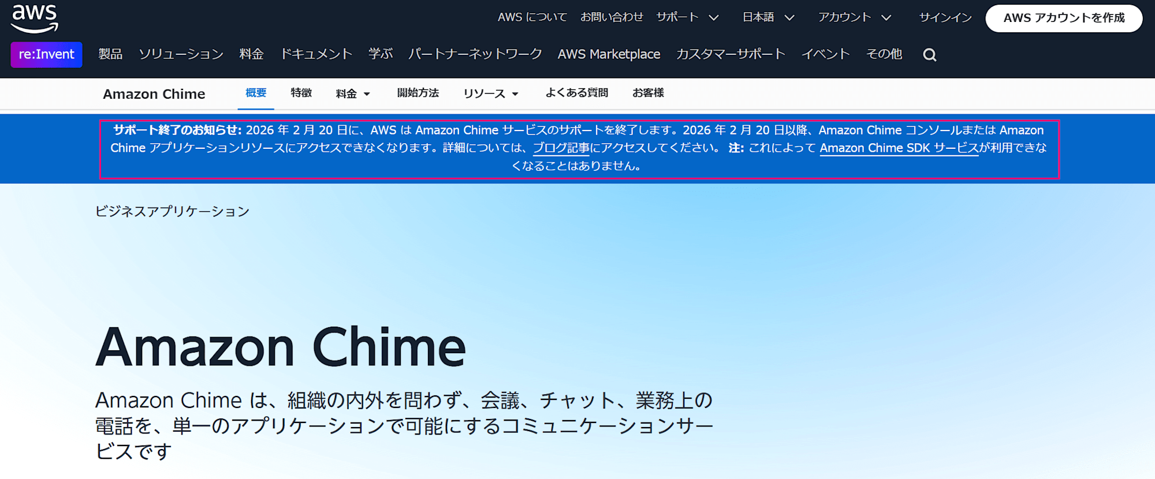Select the よくある質問 tab

point(576,93)
